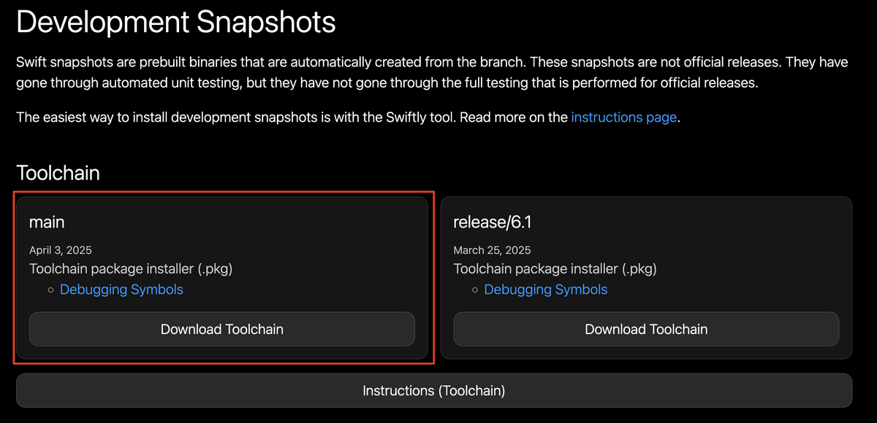Click the Development Snapshots page heading

tap(176, 23)
